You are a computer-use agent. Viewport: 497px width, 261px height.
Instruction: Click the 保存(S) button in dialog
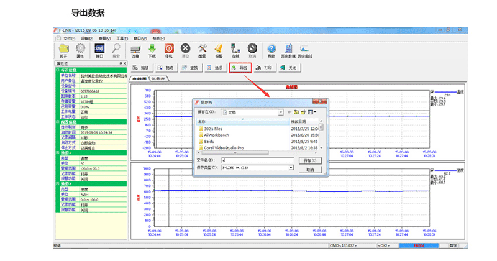pos(311,160)
